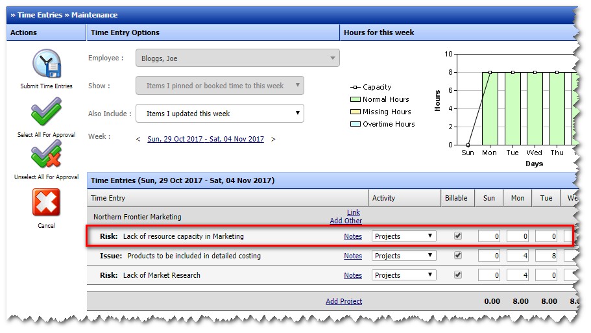Click the Capacity legend entry
Image resolution: width=591 pixels, height=333 pixels.
pos(371,87)
